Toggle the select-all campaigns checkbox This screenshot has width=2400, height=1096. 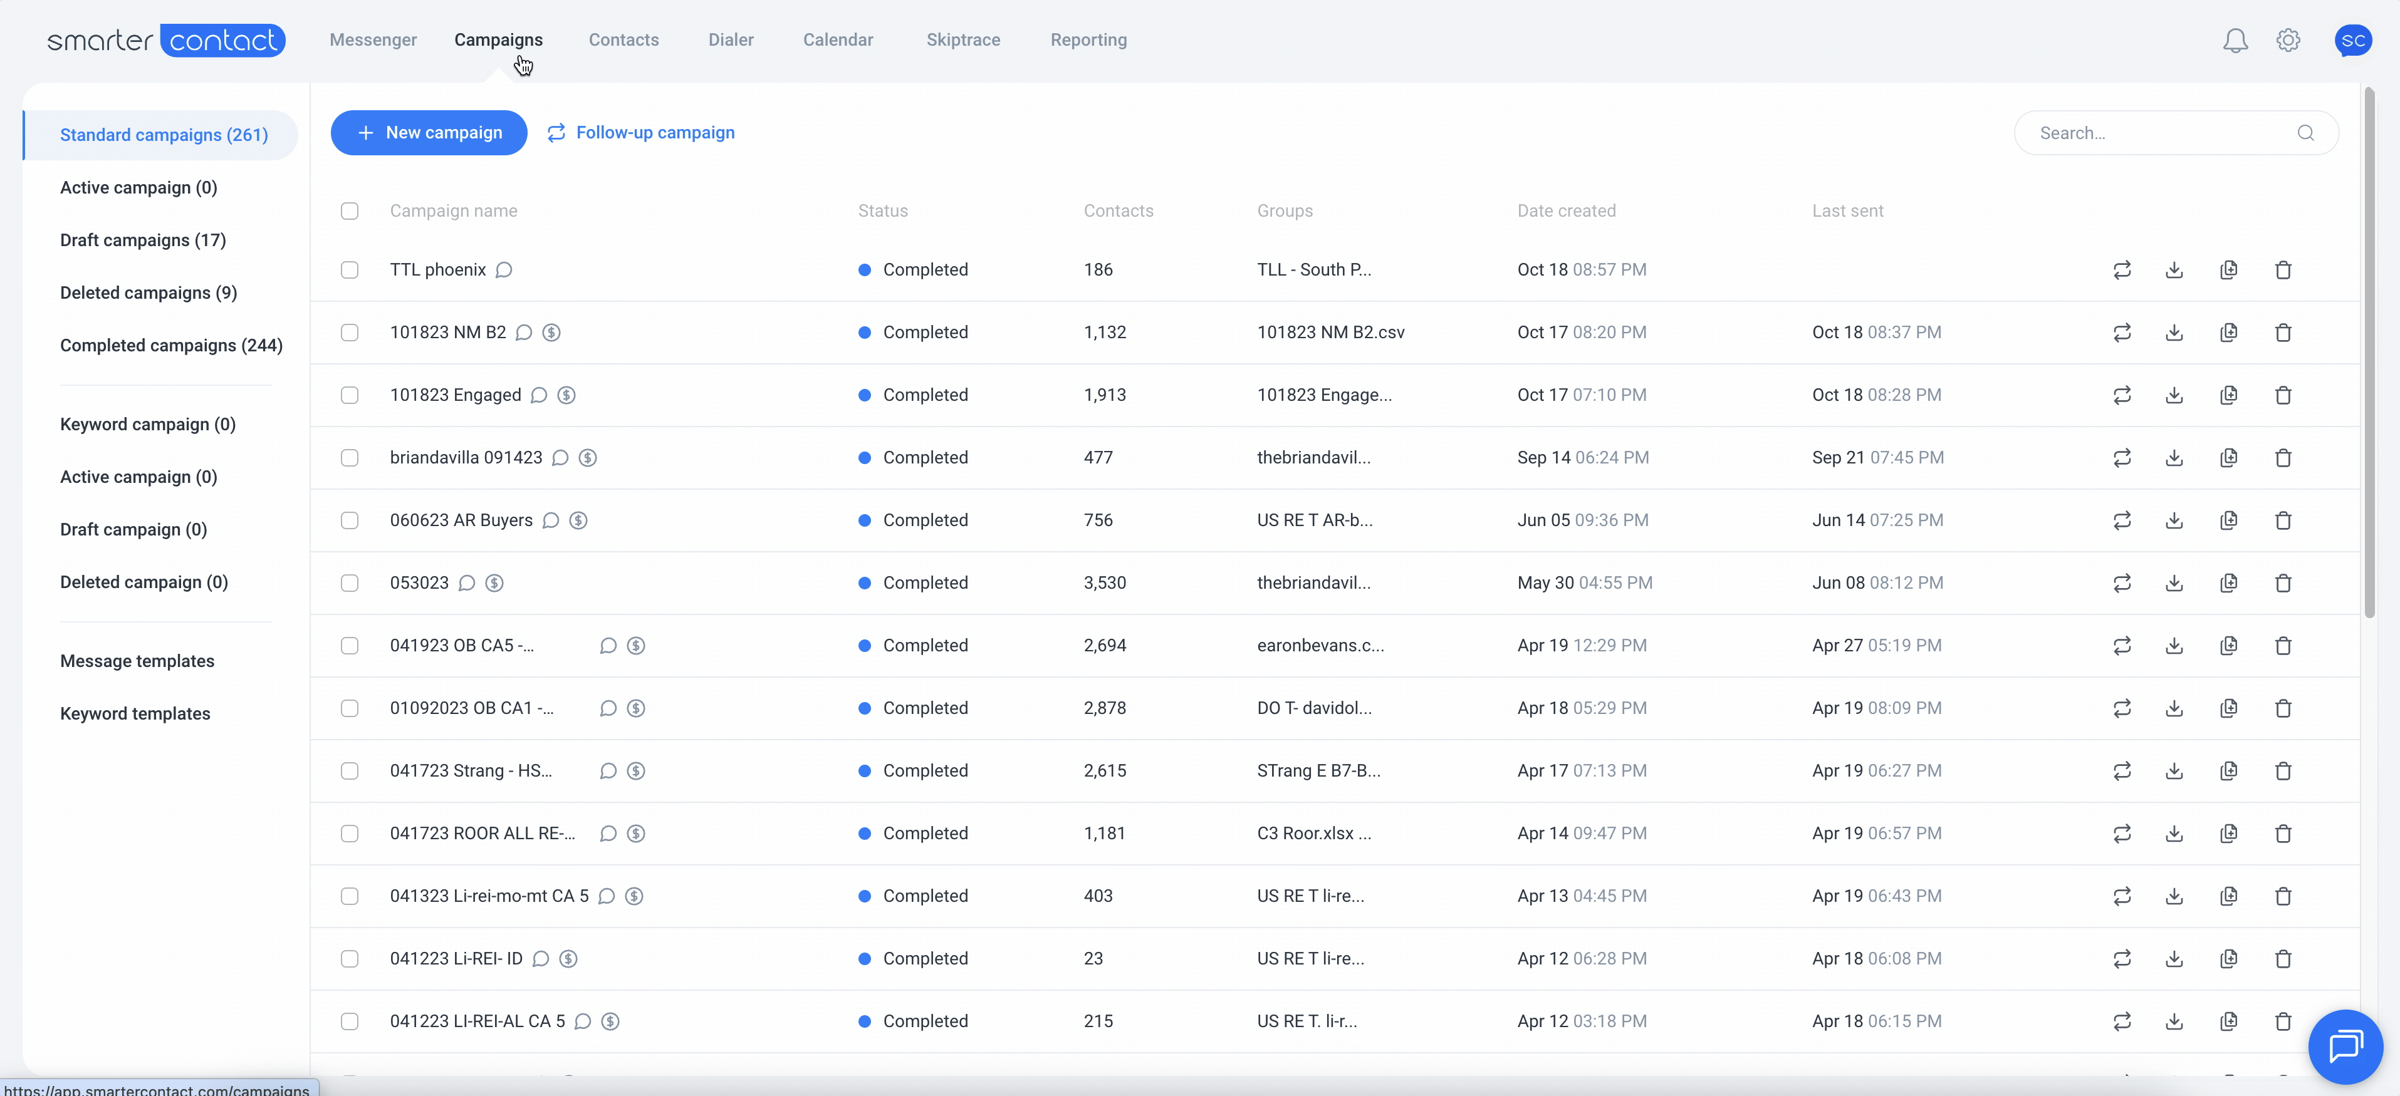pos(350,212)
